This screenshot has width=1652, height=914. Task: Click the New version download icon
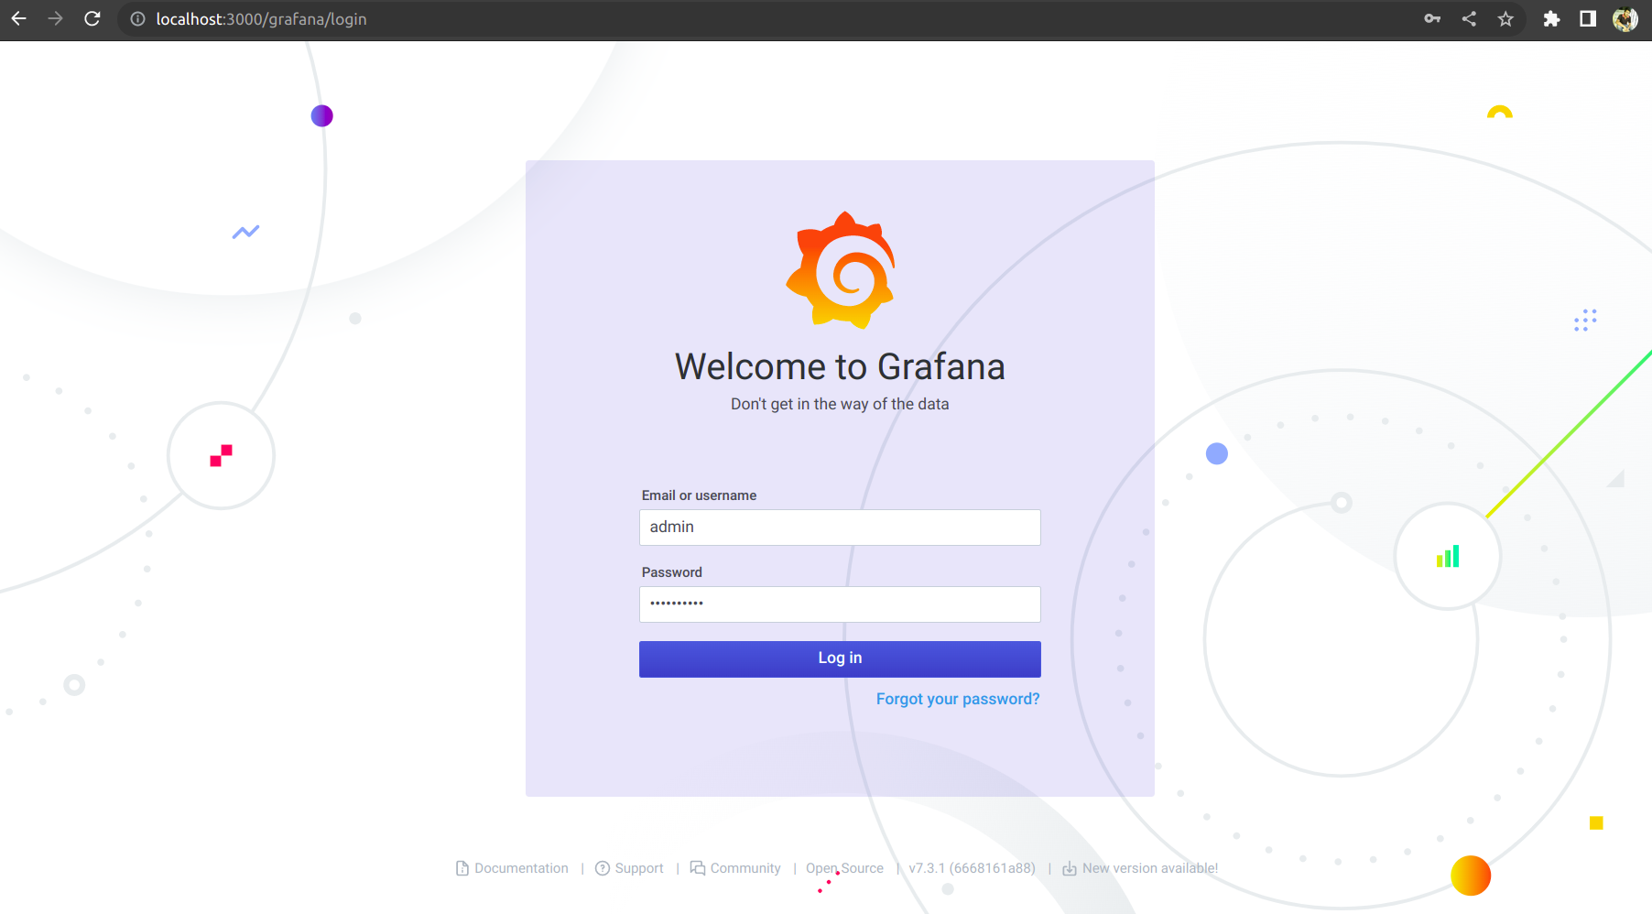click(x=1068, y=867)
